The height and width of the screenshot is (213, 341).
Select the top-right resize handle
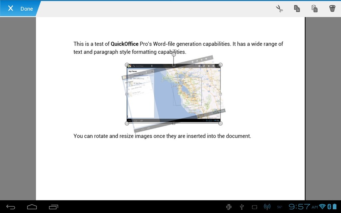click(x=220, y=65)
